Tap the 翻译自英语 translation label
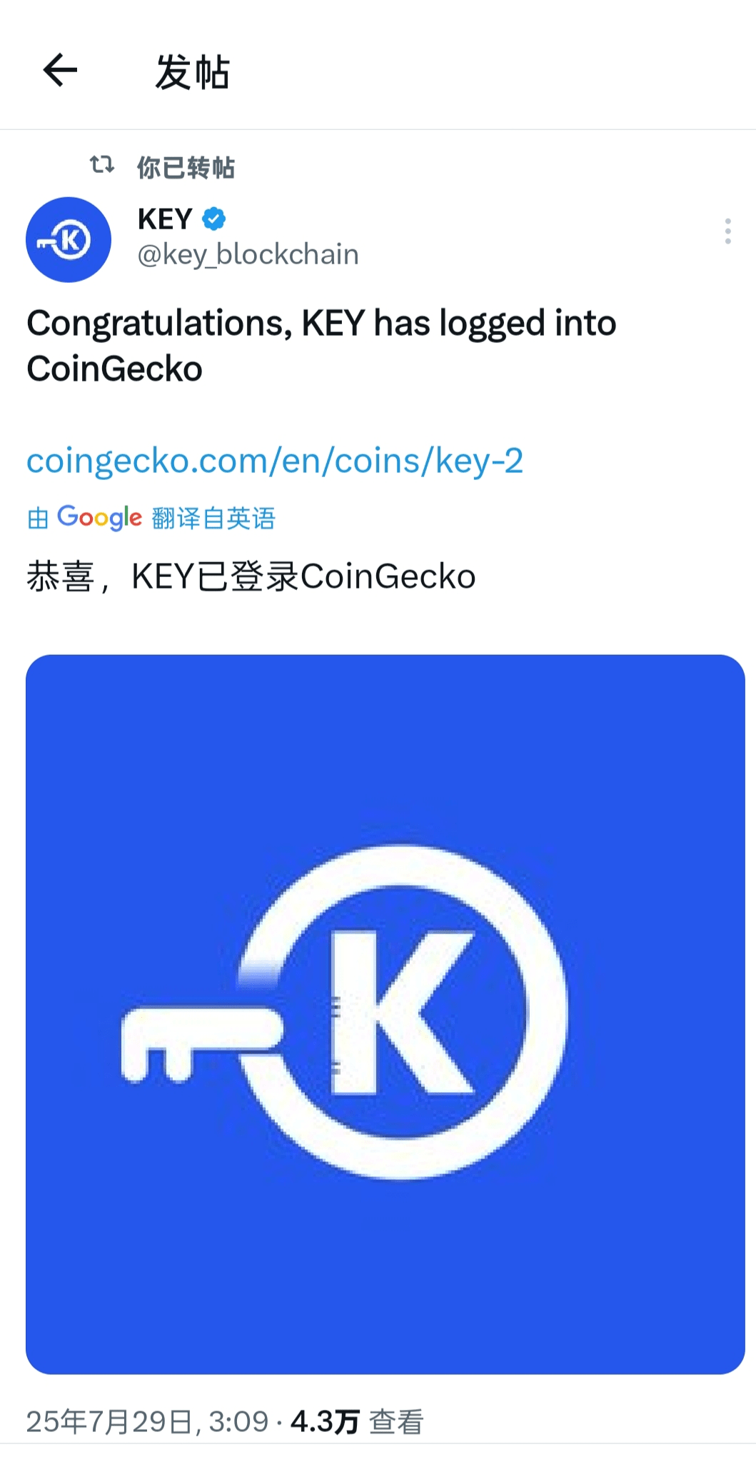The height and width of the screenshot is (1462, 756). pos(213,519)
